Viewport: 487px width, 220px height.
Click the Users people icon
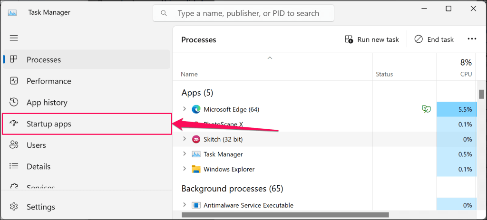14,145
